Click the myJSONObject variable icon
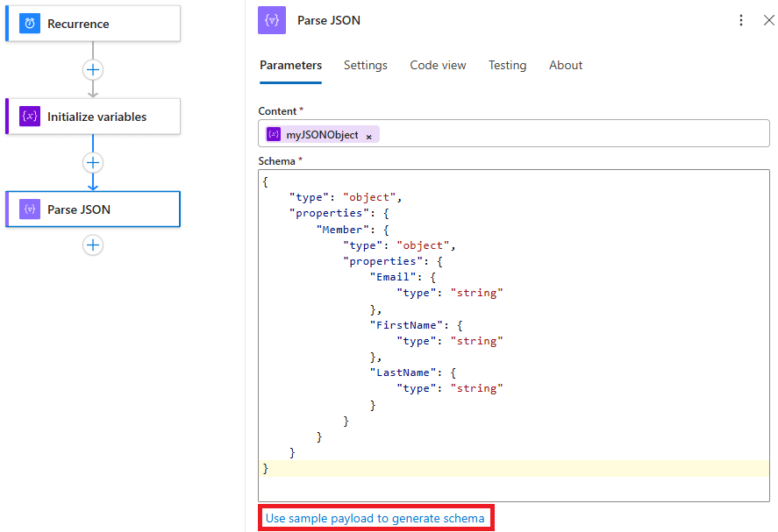 [x=274, y=134]
